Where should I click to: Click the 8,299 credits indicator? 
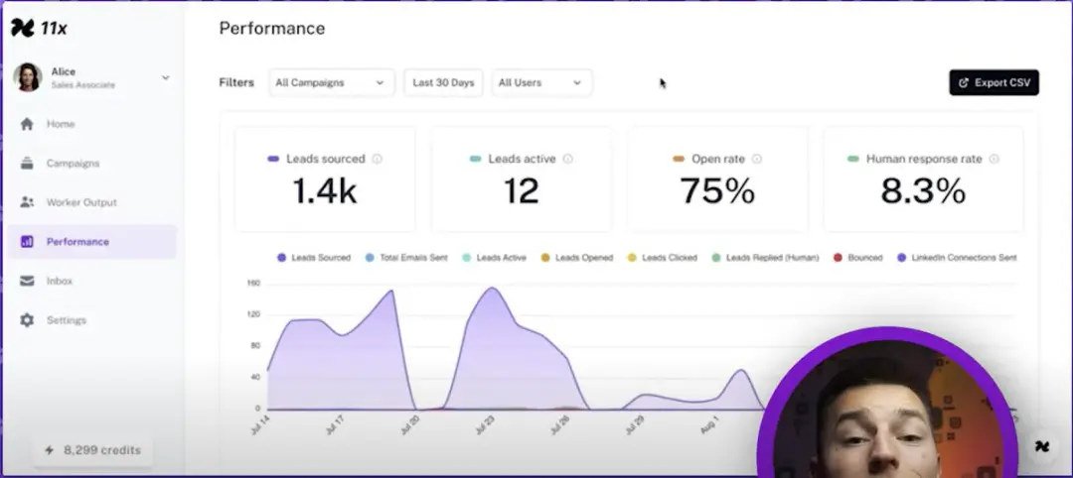click(x=92, y=450)
